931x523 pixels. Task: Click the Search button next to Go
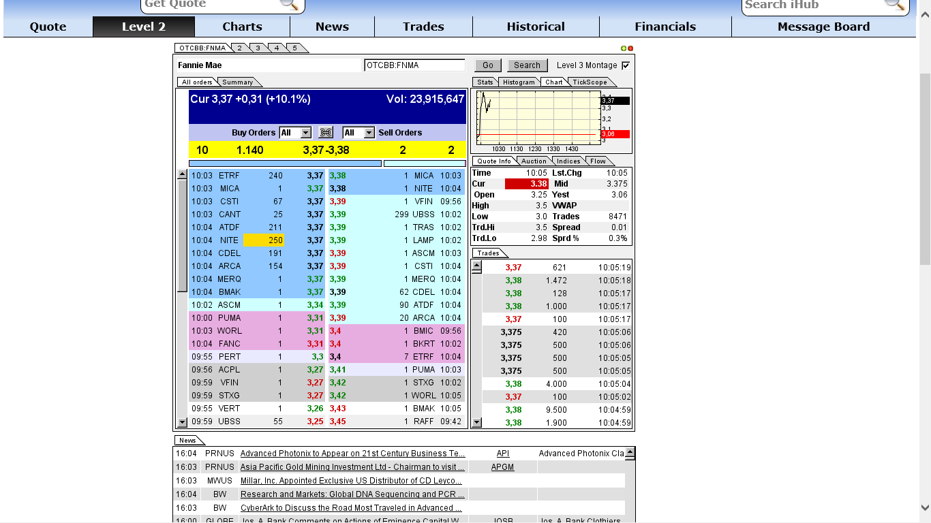[x=527, y=65]
